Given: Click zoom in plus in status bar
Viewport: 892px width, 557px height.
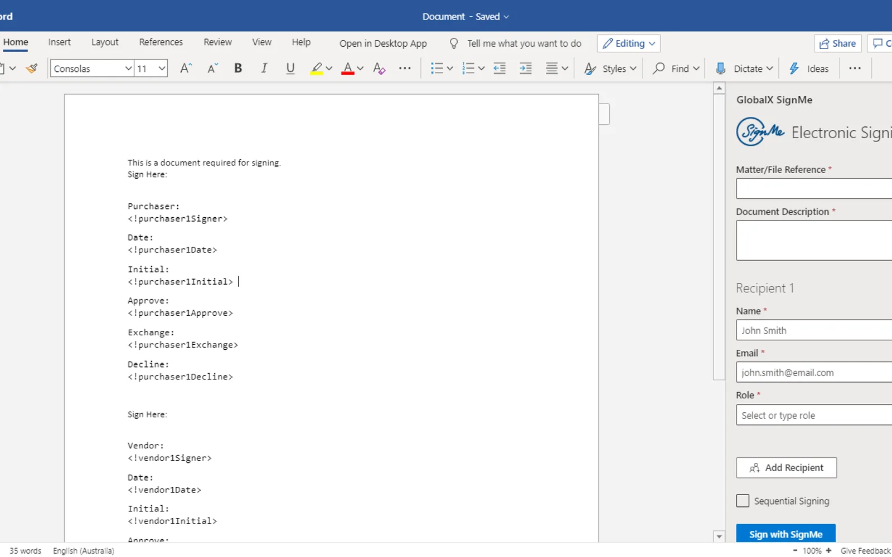Looking at the screenshot, I should pos(828,550).
